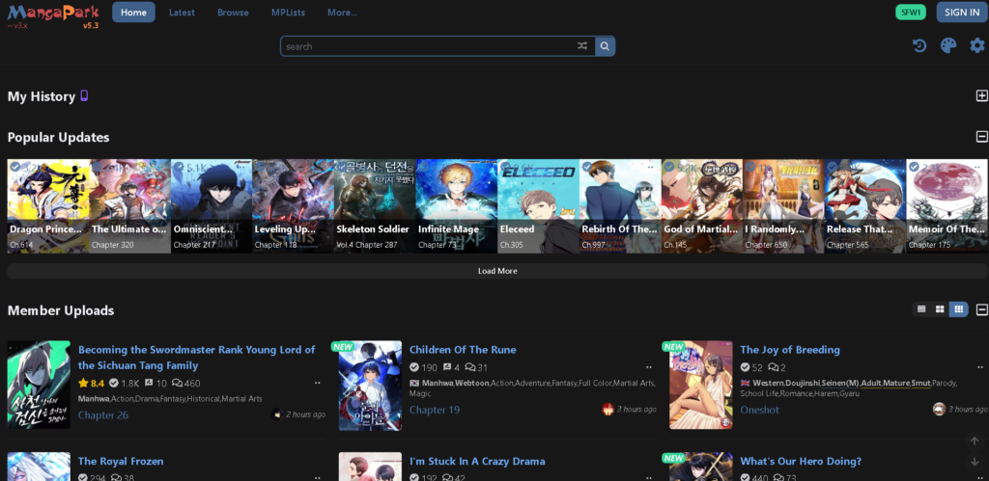Open Becoming the Swordmaster cover image
Screen dimensions: 989x481
tap(39, 385)
